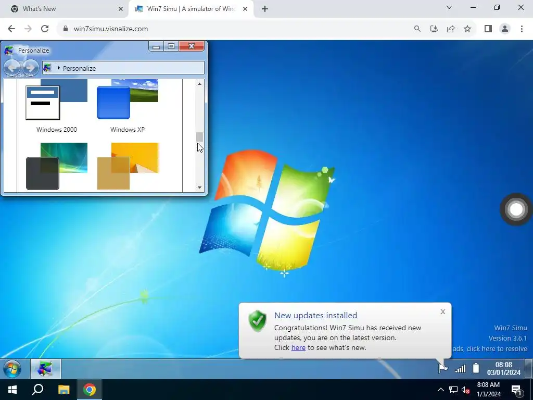Open File Explorer from the taskbar
Screen dimensions: 533x400
click(x=64, y=390)
